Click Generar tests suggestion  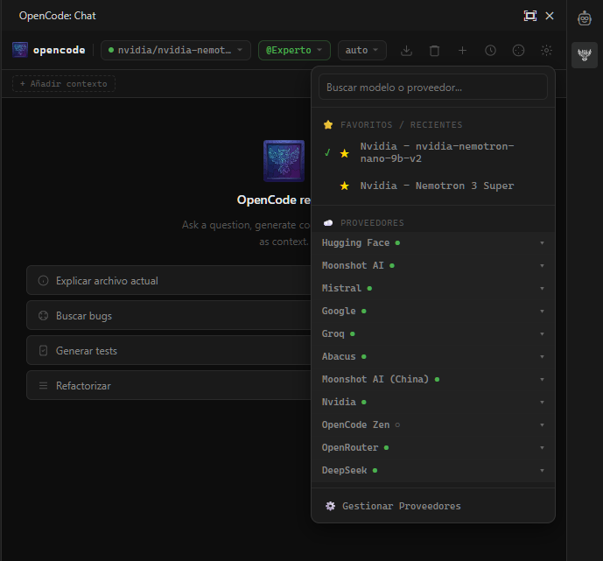(x=168, y=350)
